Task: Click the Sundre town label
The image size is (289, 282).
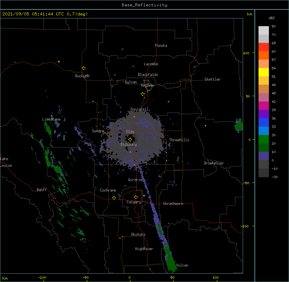Action: [x=98, y=131]
